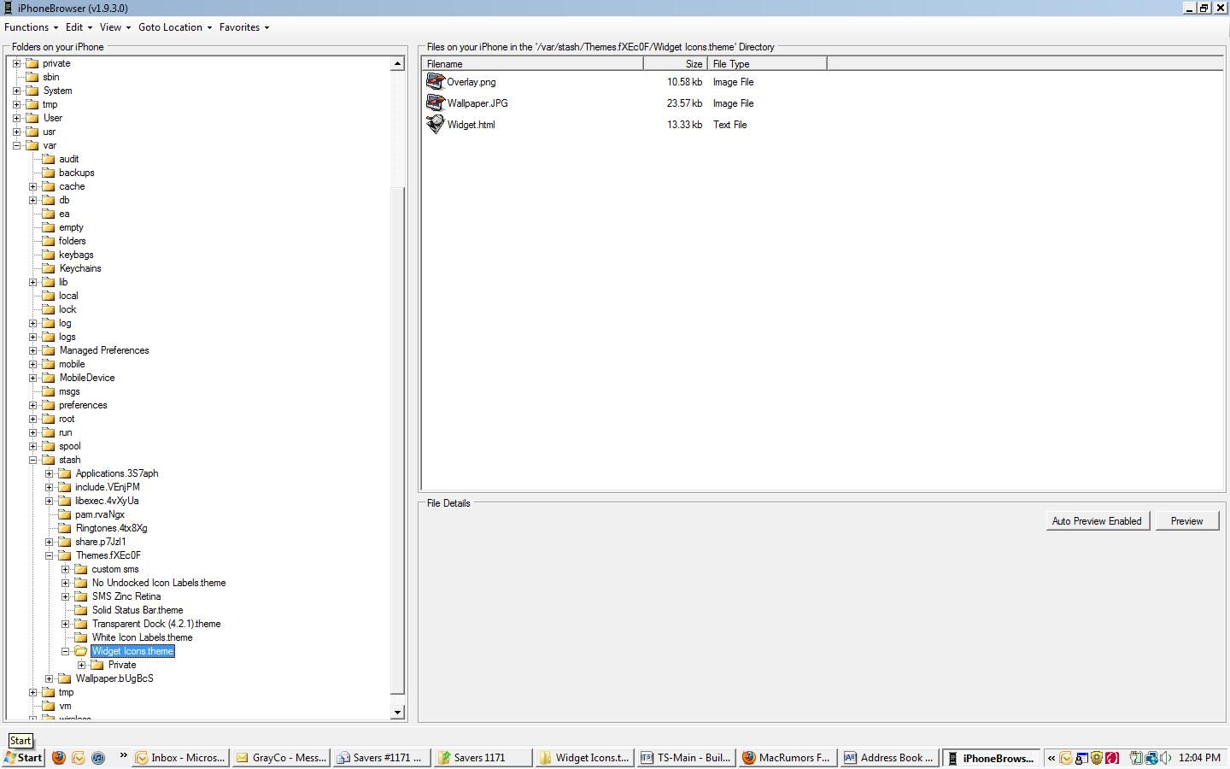This screenshot has width=1230, height=769.
Task: Switch to the TS-Main - Build taskbar window
Action: point(684,758)
